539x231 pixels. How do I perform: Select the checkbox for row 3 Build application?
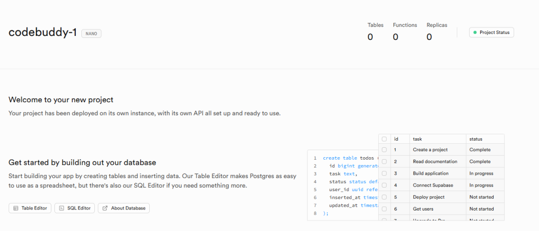(384, 174)
